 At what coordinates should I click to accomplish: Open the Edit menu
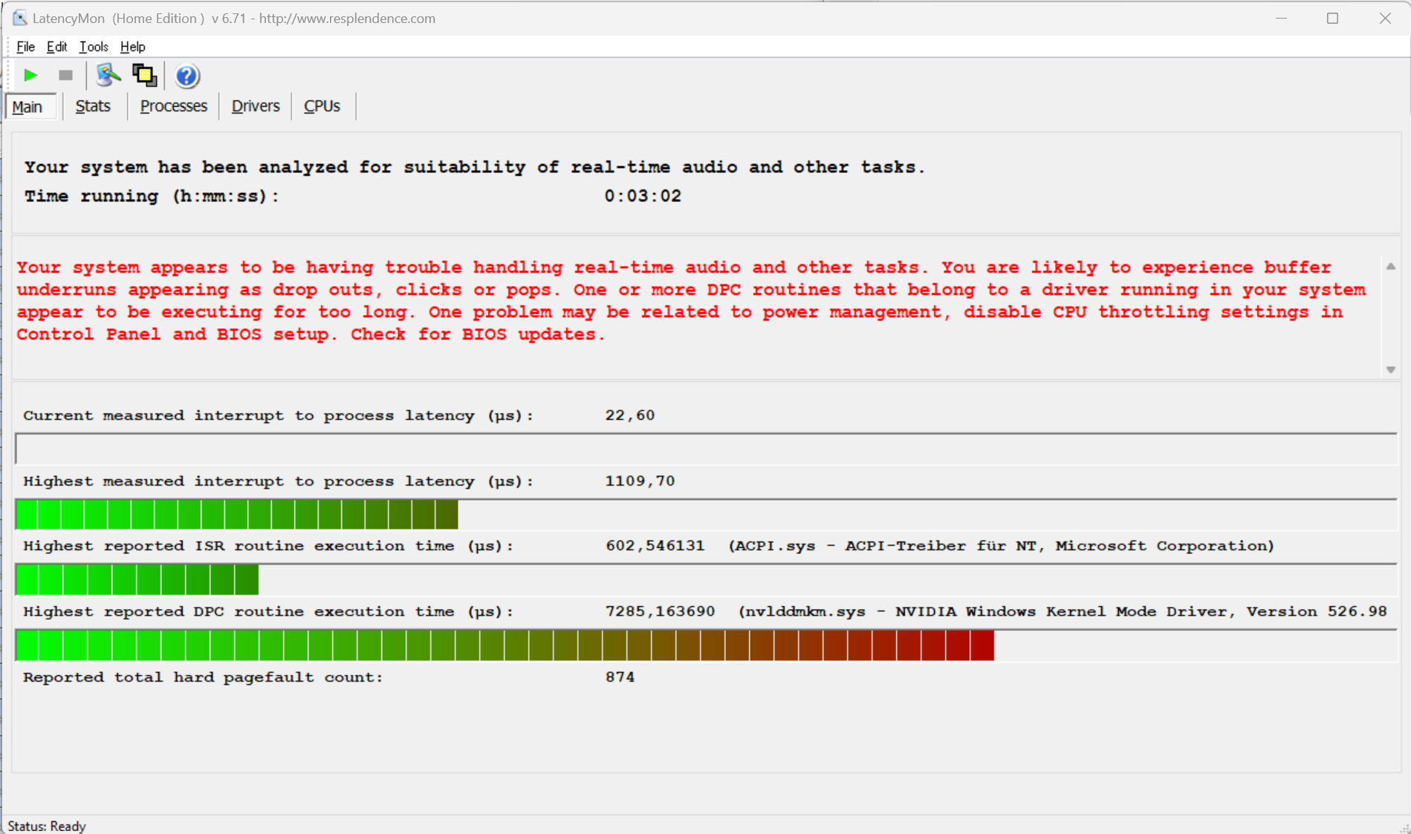pyautogui.click(x=56, y=47)
